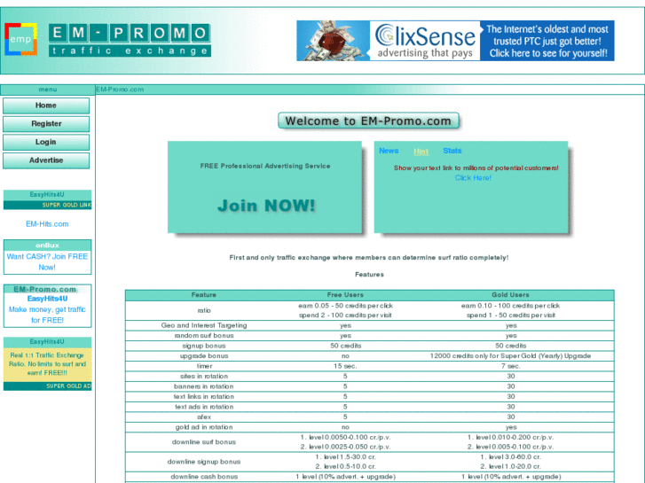Select the Features heading above the table
This screenshot has height=483, width=645.
(x=369, y=275)
